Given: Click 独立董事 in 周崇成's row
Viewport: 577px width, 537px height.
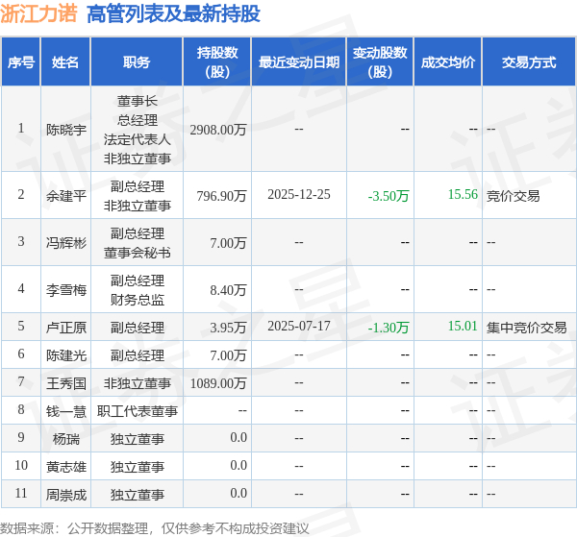Looking at the screenshot, I should pyautogui.click(x=137, y=495).
